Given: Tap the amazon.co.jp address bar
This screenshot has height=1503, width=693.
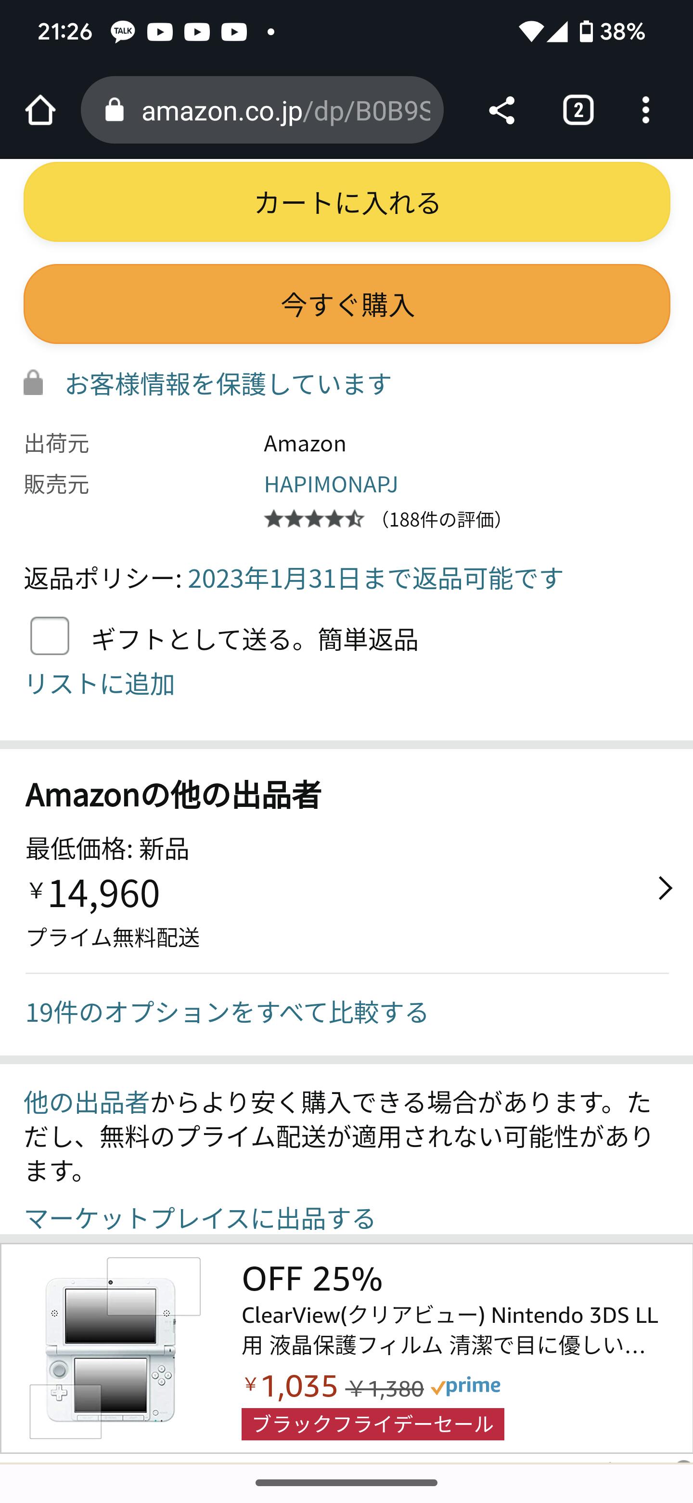Looking at the screenshot, I should [285, 110].
